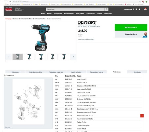The width and height of the screenshot is (149, 132).
Task: Open Dealer login in navigation bar
Action: (108, 14)
